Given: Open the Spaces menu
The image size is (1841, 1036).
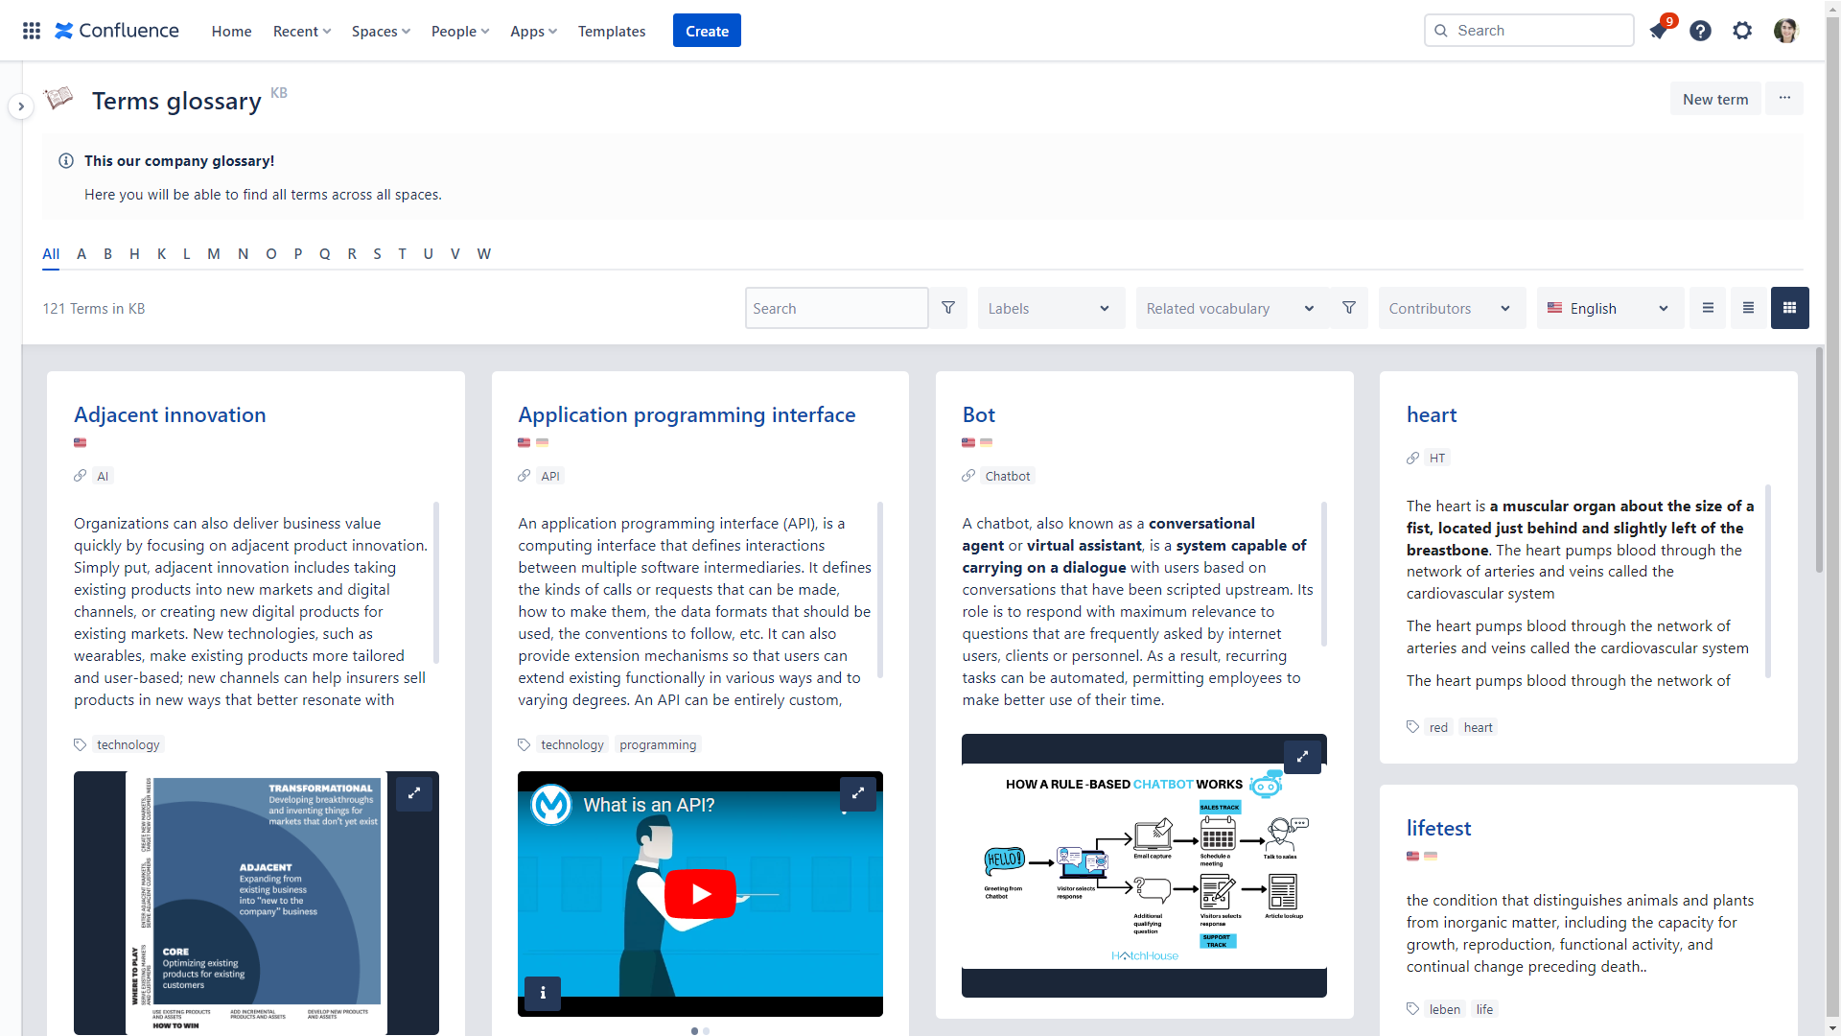Looking at the screenshot, I should pyautogui.click(x=380, y=31).
